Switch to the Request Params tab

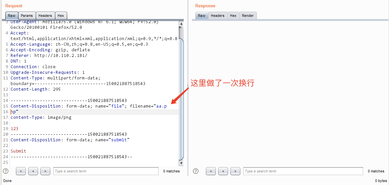point(27,15)
